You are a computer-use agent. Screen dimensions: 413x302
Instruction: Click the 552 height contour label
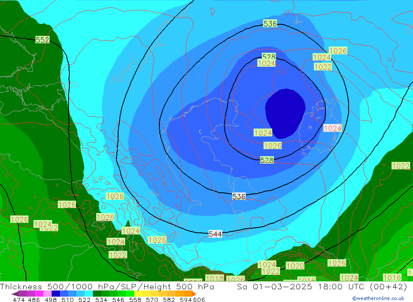(42, 40)
